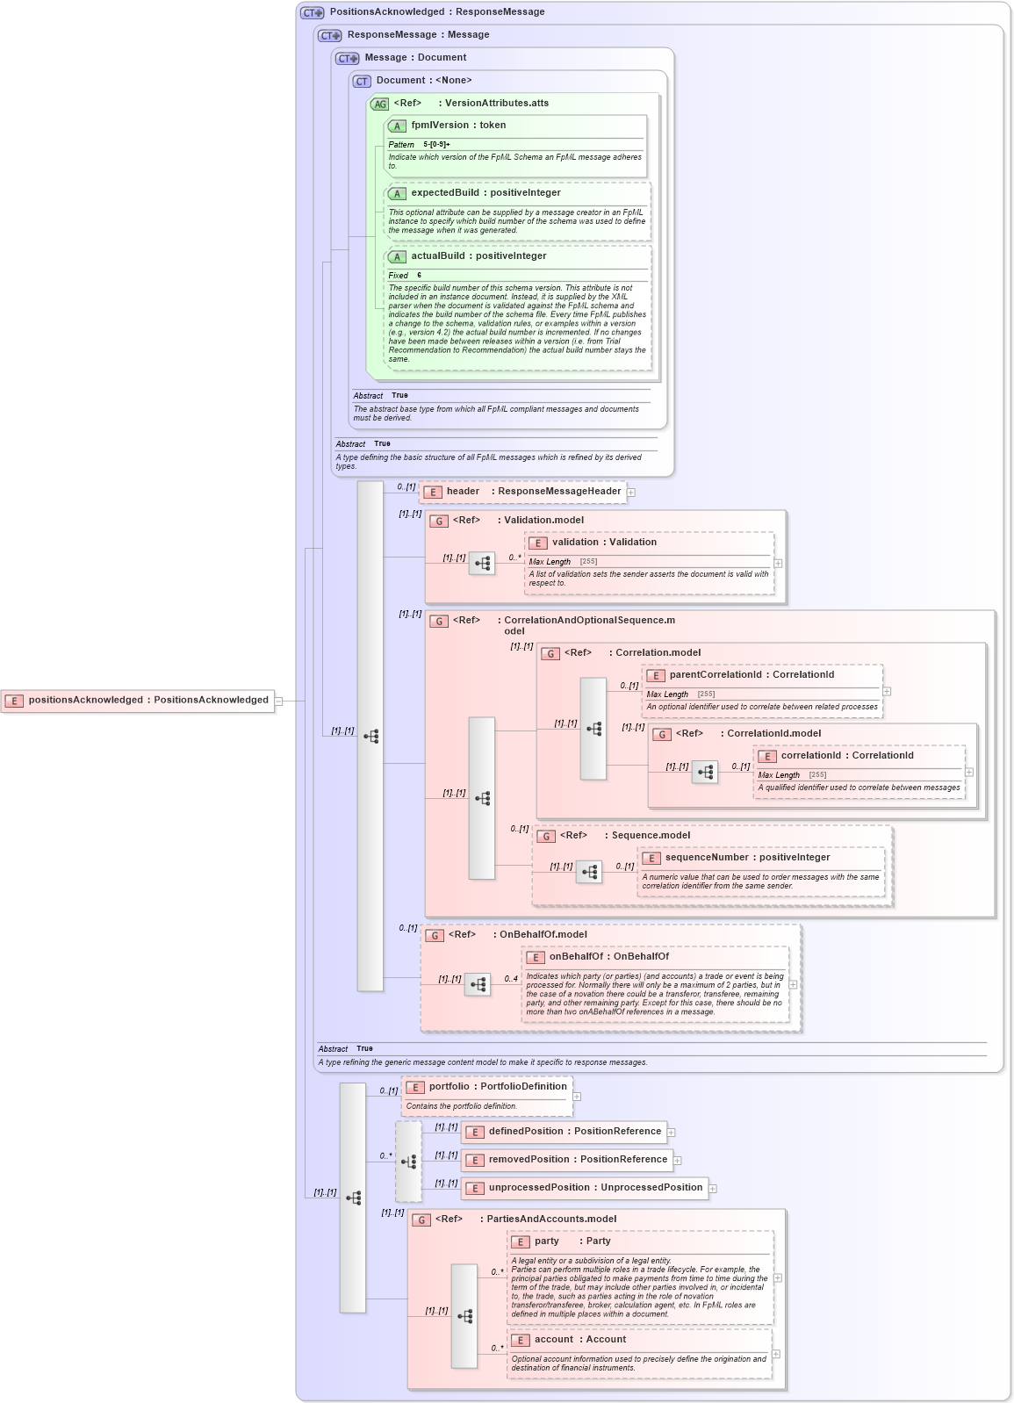Click the CT icon of PositionsAcknowledged type

(313, 13)
